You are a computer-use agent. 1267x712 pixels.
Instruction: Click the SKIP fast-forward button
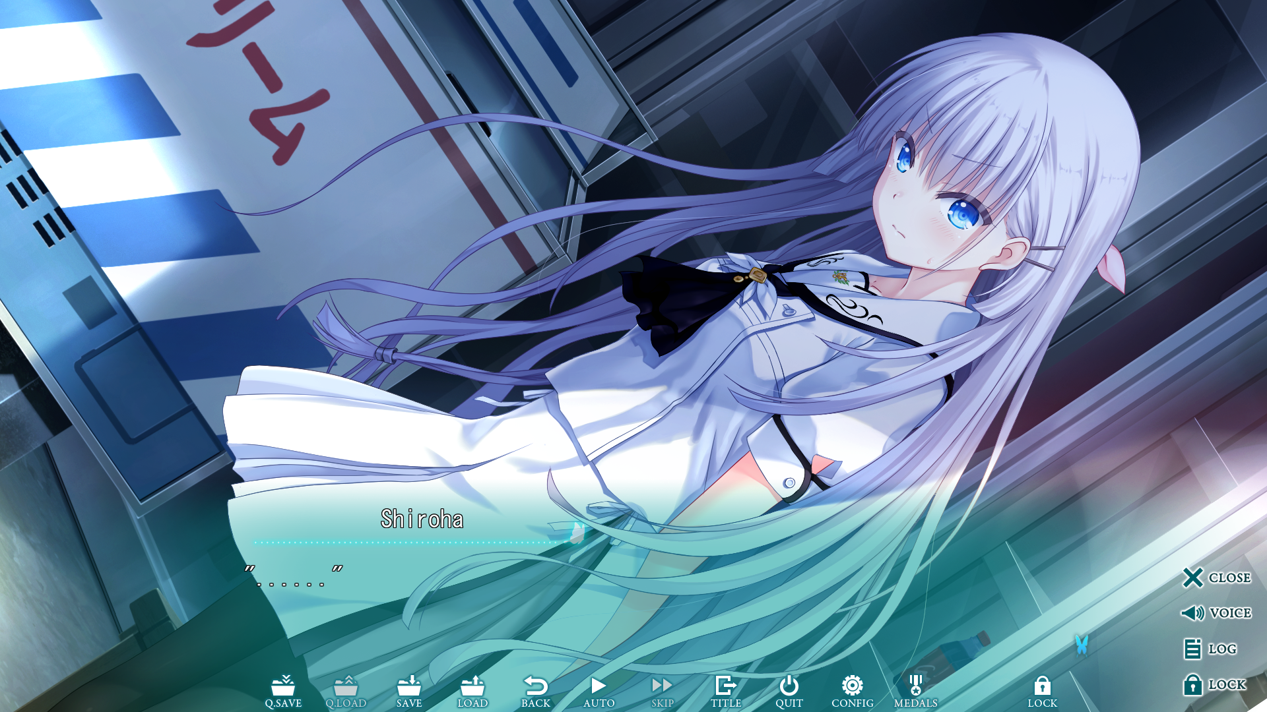coord(662,692)
